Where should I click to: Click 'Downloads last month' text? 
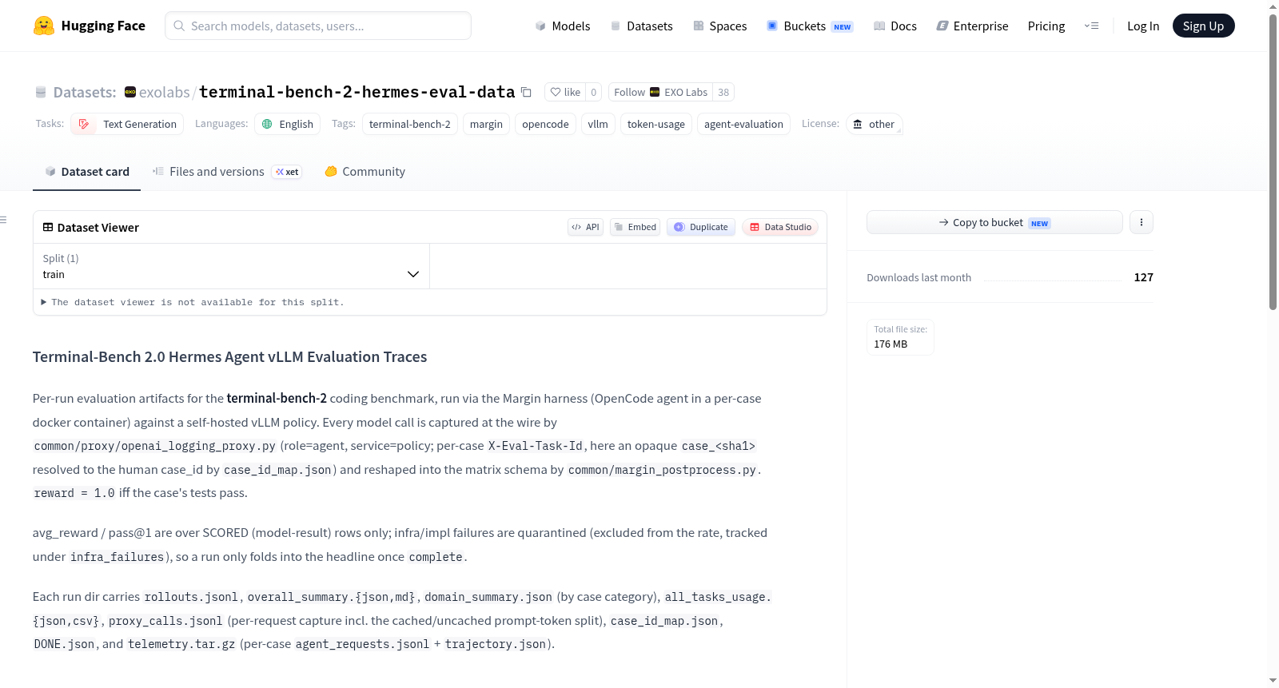tap(918, 277)
